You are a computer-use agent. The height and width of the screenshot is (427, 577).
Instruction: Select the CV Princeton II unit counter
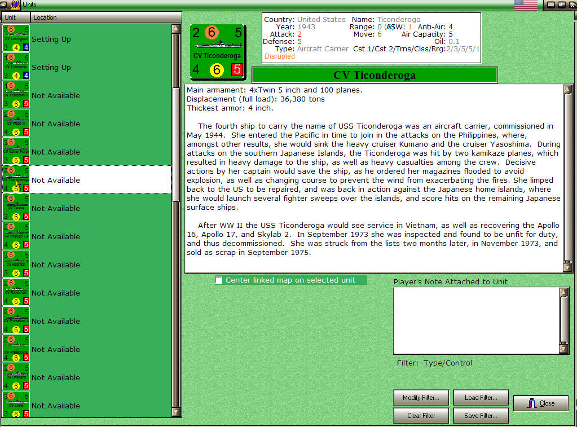click(x=16, y=321)
